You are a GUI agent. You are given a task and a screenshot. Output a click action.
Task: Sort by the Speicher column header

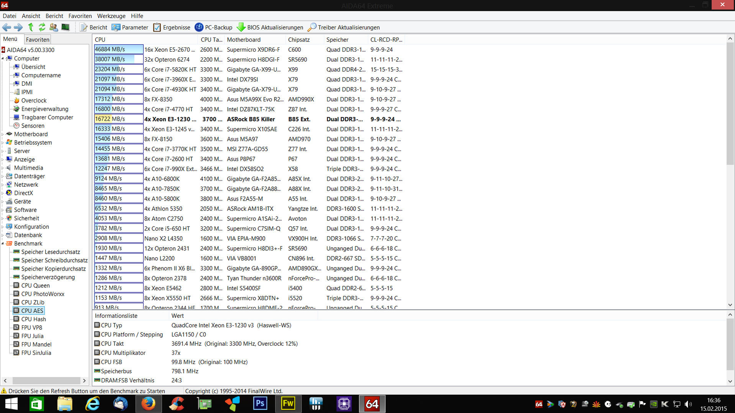click(346, 39)
